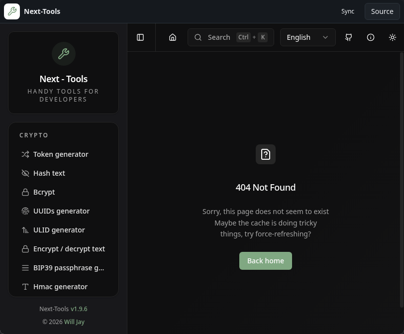The width and height of the screenshot is (404, 334).
Task: Click the sort icon beside ULID generator
Action: click(x=25, y=230)
